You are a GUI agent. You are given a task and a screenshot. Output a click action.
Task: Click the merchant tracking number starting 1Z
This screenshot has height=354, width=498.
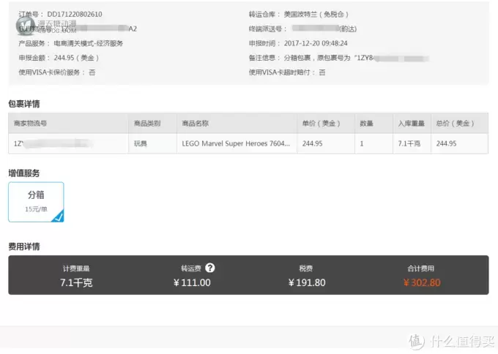click(53, 143)
